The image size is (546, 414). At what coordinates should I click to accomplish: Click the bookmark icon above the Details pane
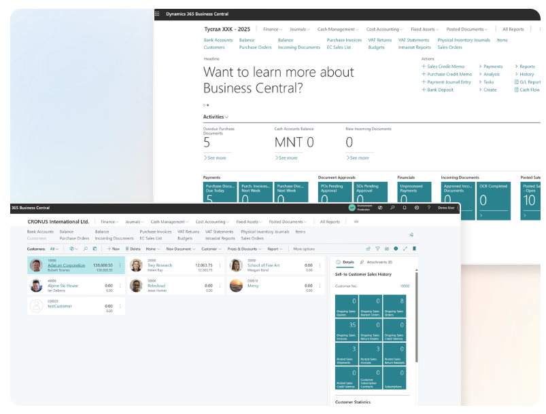tap(414, 248)
